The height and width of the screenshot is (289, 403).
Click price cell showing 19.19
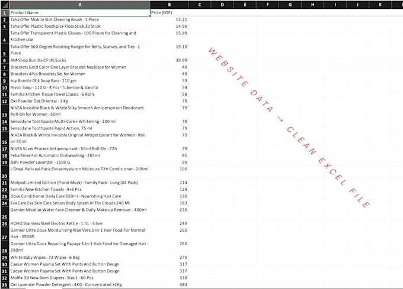169,50
